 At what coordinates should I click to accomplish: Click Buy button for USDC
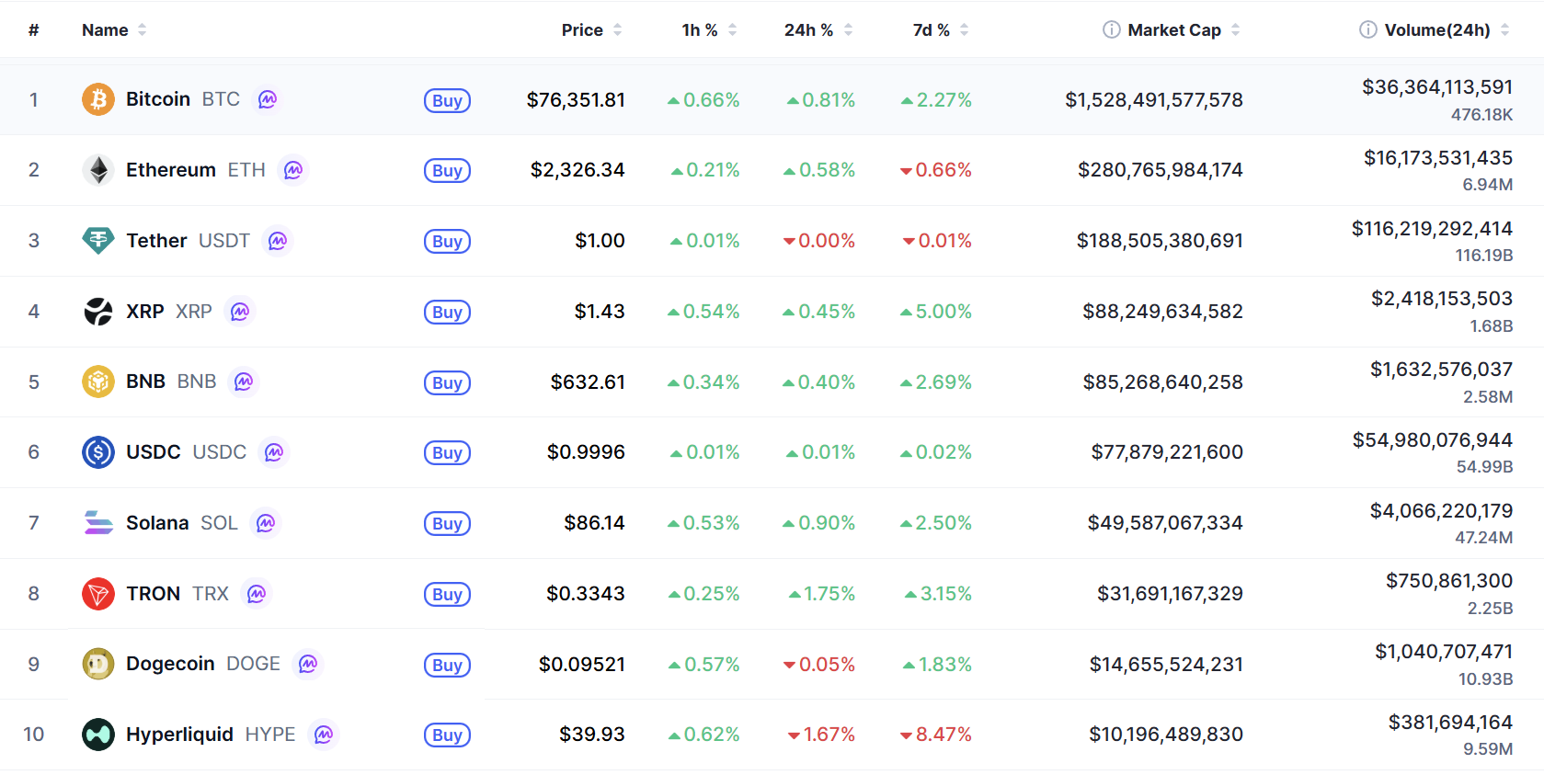(447, 452)
